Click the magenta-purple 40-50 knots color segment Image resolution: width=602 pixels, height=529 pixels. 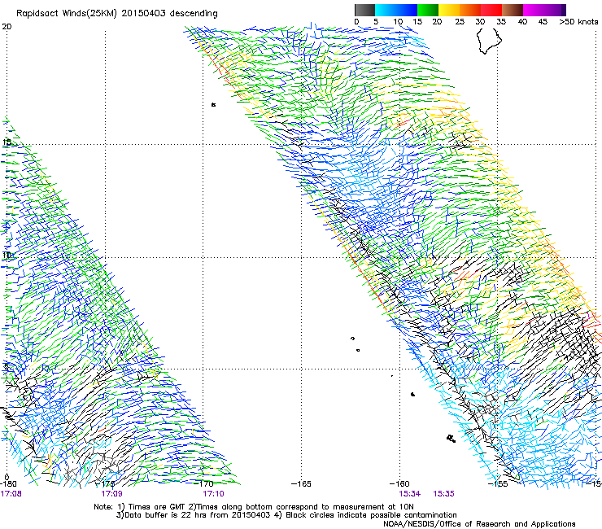[544, 10]
